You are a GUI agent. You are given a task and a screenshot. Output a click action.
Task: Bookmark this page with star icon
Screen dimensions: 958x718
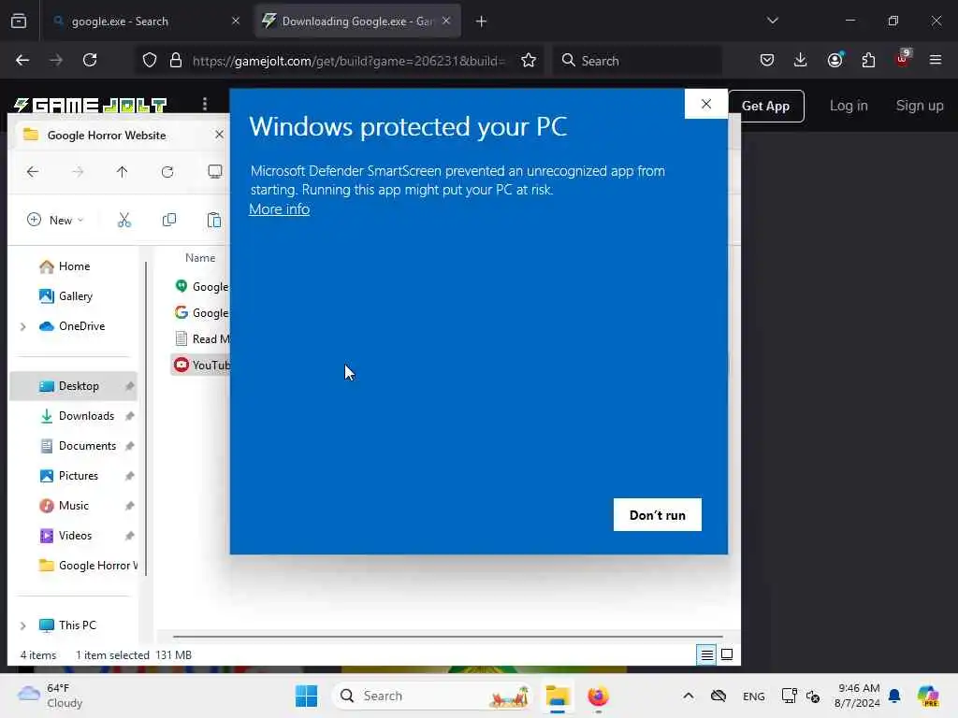529,60
